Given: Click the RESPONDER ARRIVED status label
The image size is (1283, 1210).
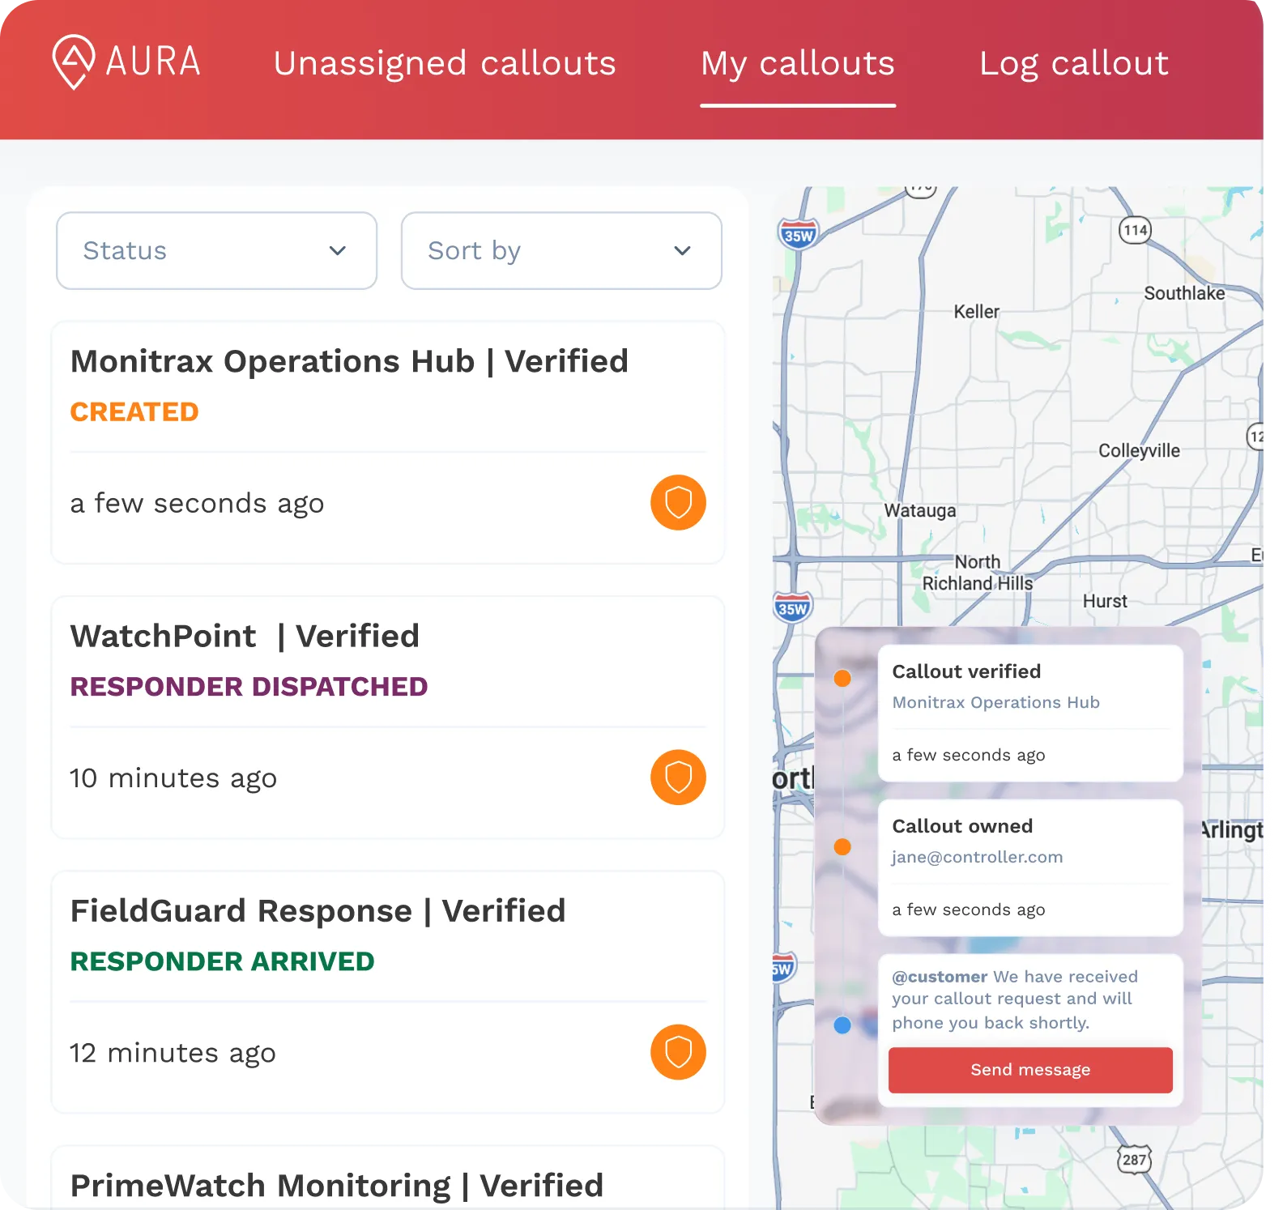Looking at the screenshot, I should click(222, 961).
